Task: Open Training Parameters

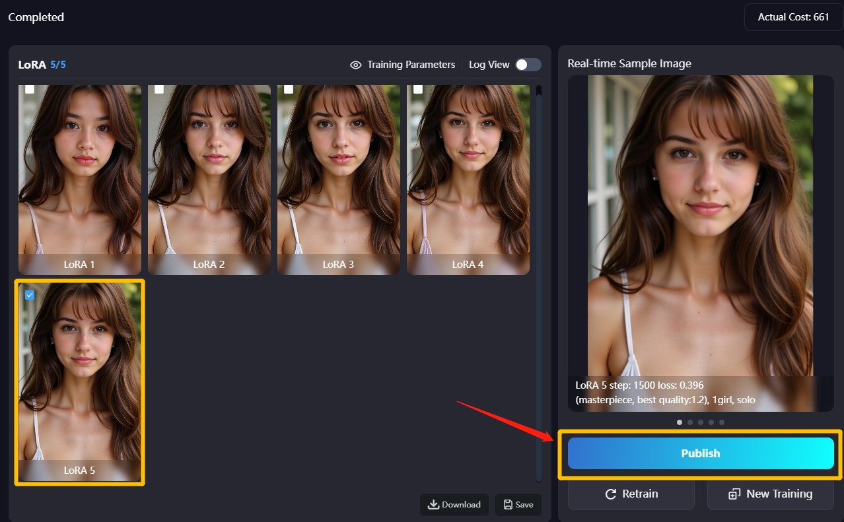Action: (411, 65)
